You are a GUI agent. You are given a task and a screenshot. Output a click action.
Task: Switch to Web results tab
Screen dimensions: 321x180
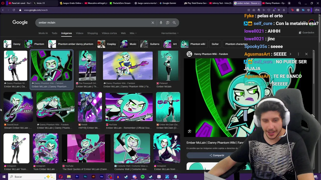coord(123,33)
